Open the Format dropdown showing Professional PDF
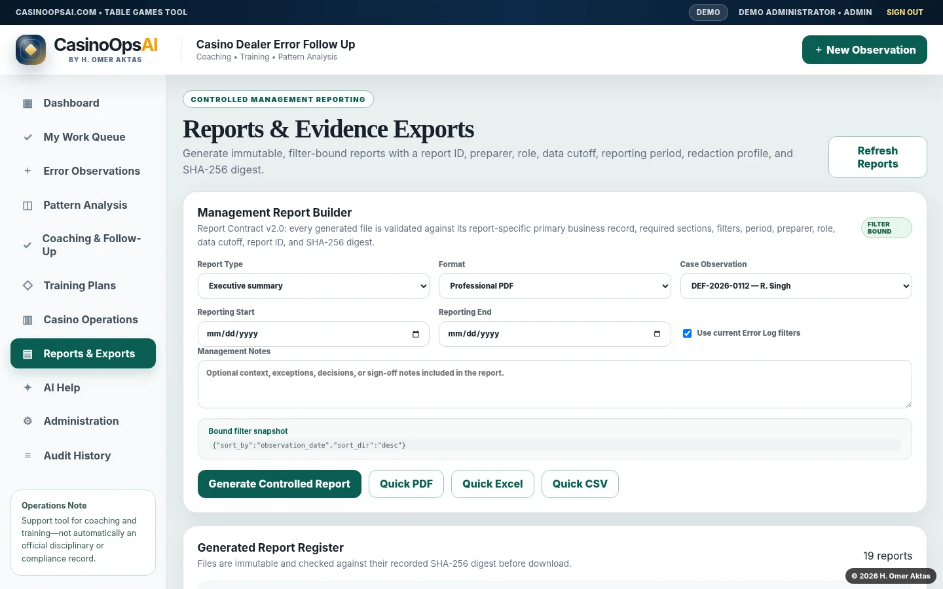 click(555, 286)
